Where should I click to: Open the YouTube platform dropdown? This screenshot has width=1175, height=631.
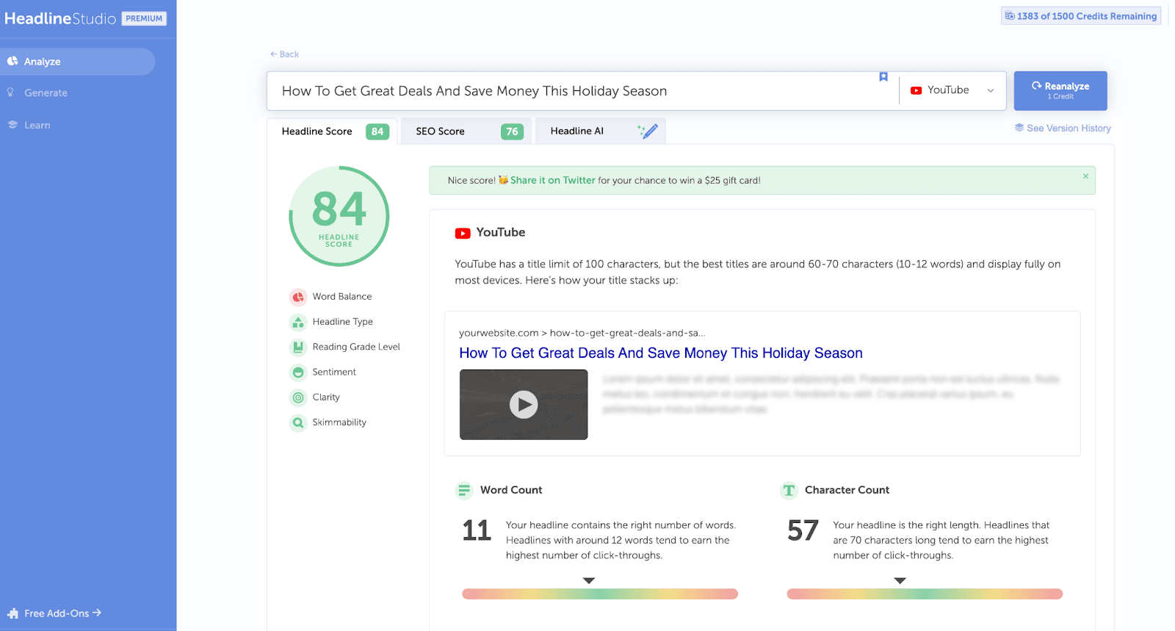(x=952, y=90)
